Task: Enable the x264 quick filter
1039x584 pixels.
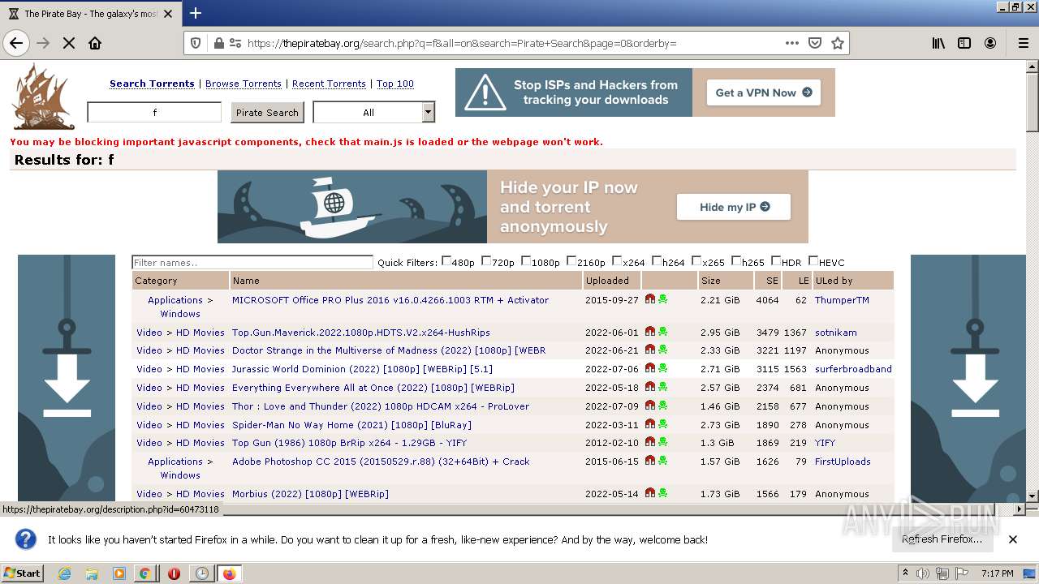Action: tap(617, 261)
